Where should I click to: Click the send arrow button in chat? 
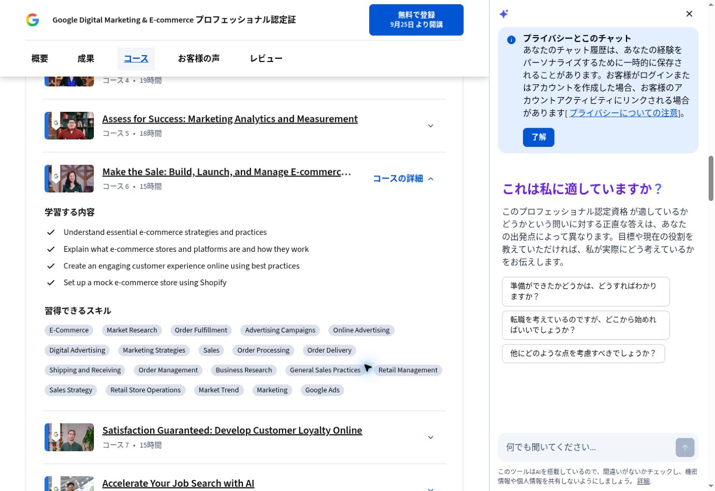[x=685, y=448]
